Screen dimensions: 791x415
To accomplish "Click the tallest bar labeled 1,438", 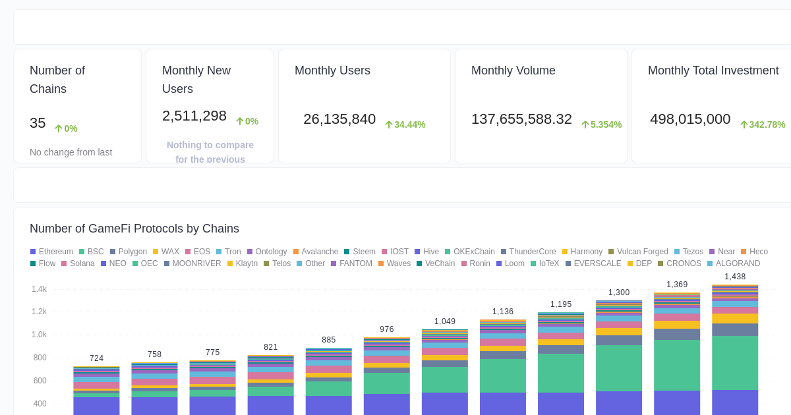I will click(735, 356).
